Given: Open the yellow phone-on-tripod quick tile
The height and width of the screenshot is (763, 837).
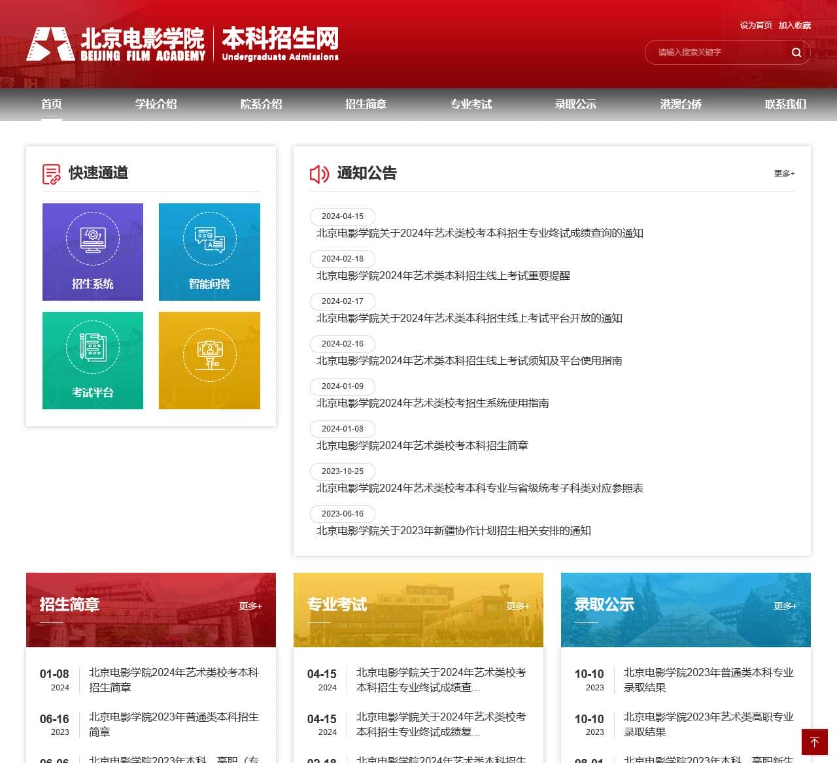Looking at the screenshot, I should pyautogui.click(x=209, y=360).
